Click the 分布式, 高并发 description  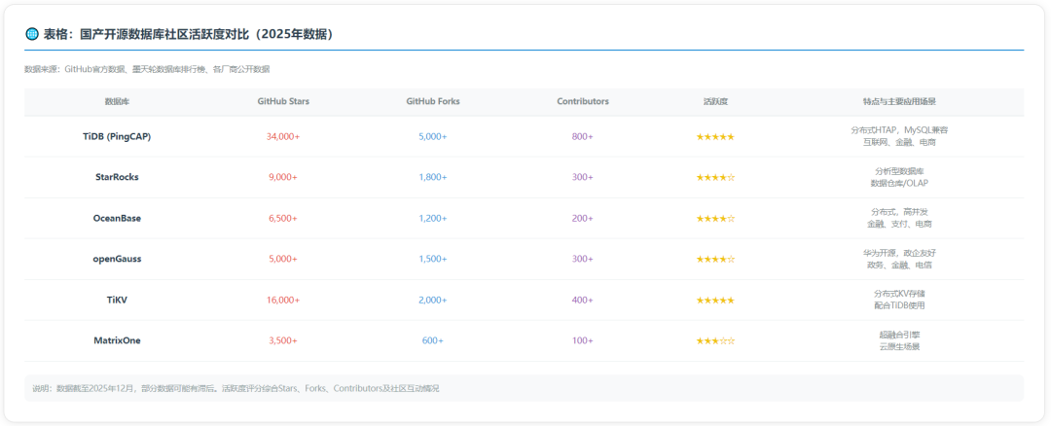899,212
